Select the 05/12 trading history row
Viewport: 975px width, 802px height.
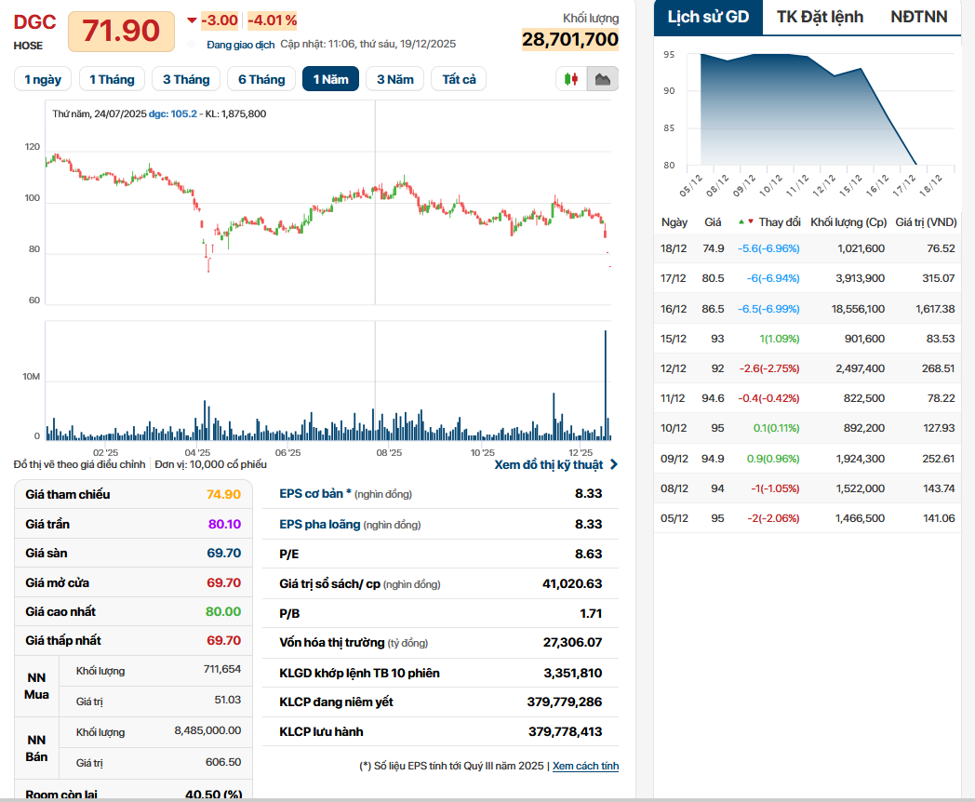(x=808, y=518)
